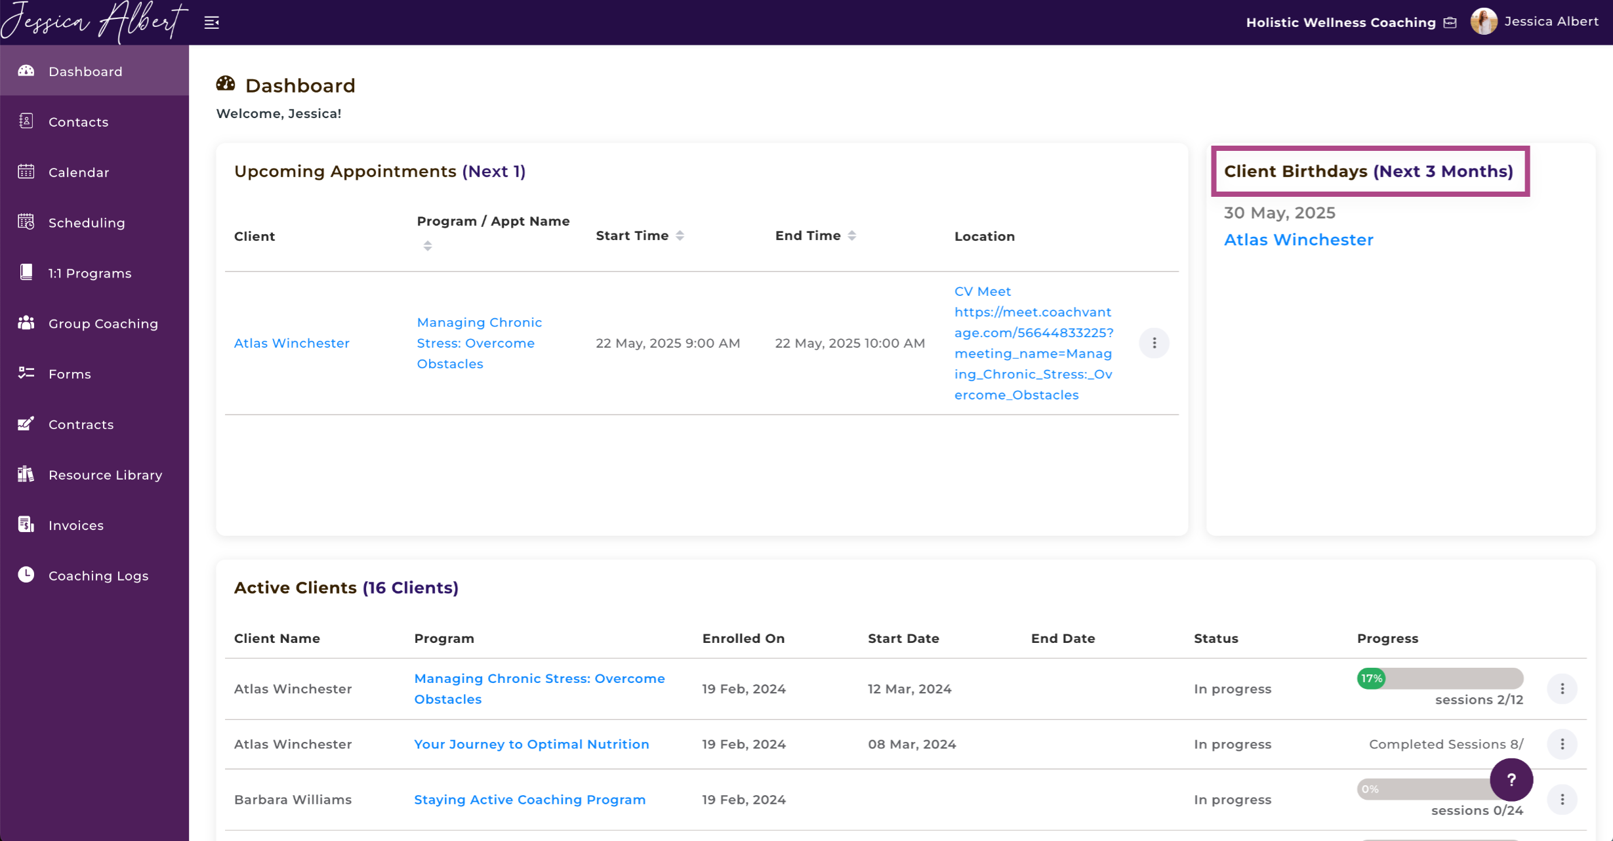Sort by Program / Appt Name column arrows
The width and height of the screenshot is (1613, 841).
pyautogui.click(x=428, y=246)
